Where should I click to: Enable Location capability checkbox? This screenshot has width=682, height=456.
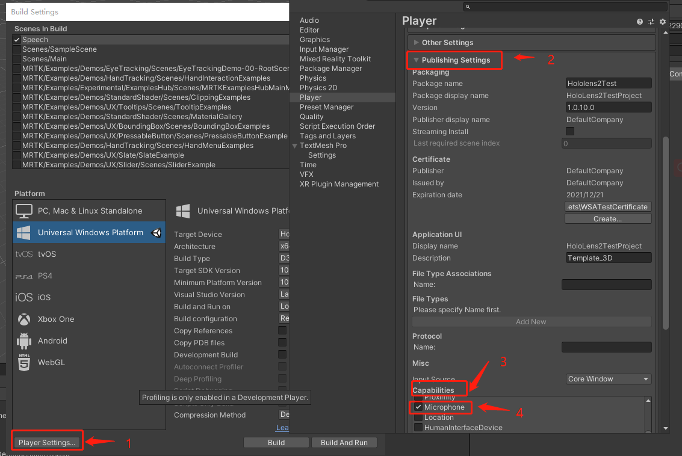[x=418, y=417]
